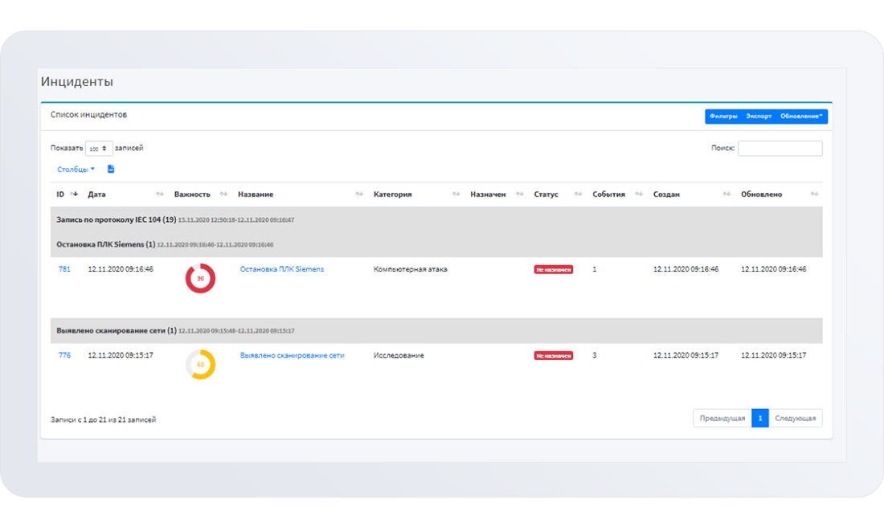Open the records-per-page selector showing 100
This screenshot has width=884, height=528.
99,148
